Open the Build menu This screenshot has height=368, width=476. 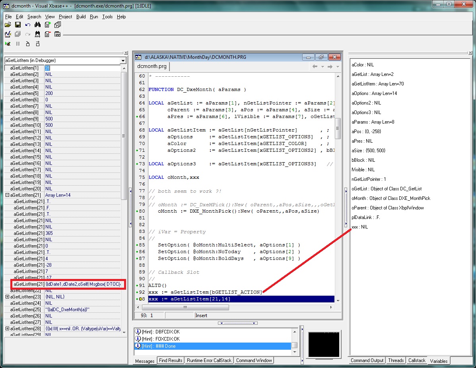[81, 17]
